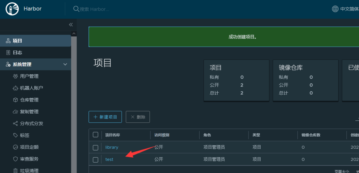Click the 项目名称 column header
359x173 pixels.
coord(112,135)
